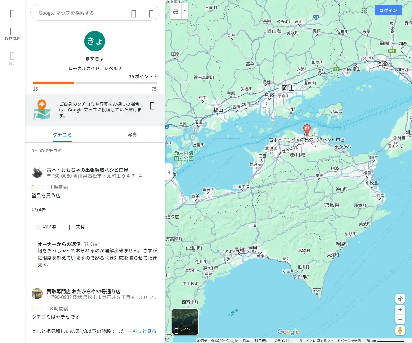Expand the review with もっと見る
Viewport: 412px width, 343px height.
tap(144, 331)
